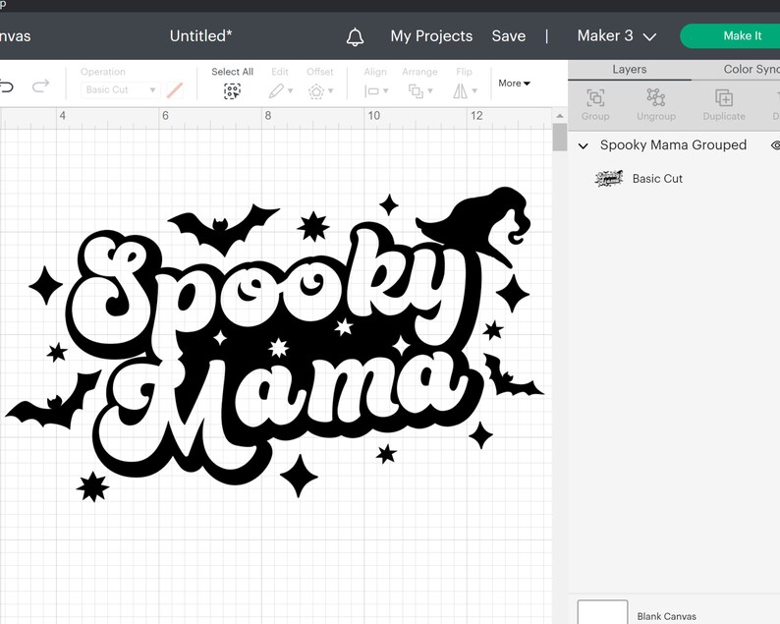Collapse the Spooky Mama Grouped layer
Image resolution: width=780 pixels, height=624 pixels.
click(x=583, y=145)
